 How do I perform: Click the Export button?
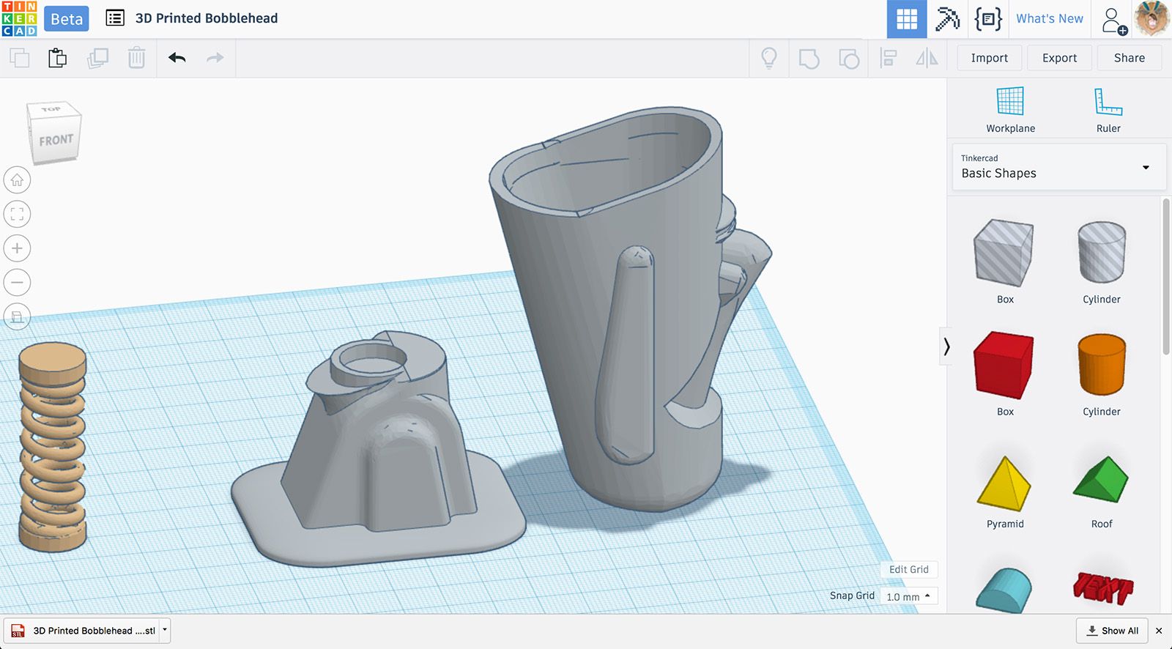[x=1059, y=58]
